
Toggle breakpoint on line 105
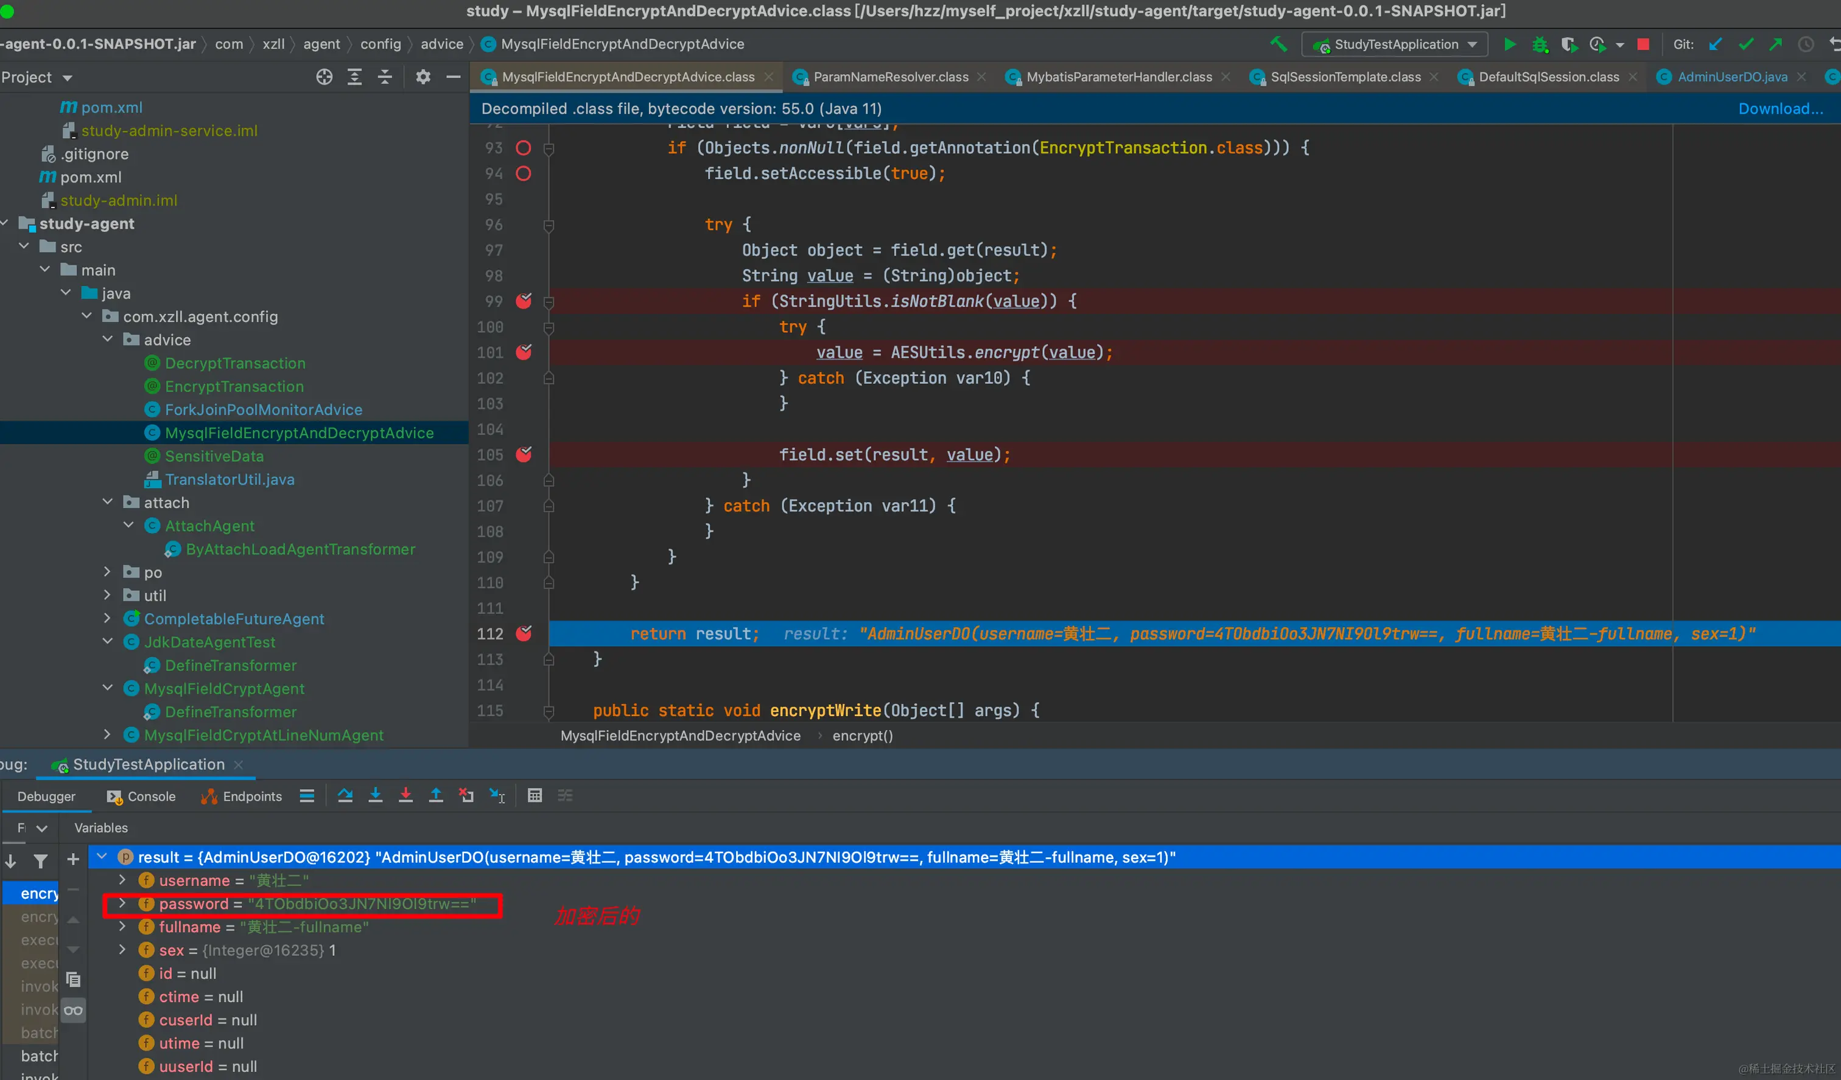(523, 454)
